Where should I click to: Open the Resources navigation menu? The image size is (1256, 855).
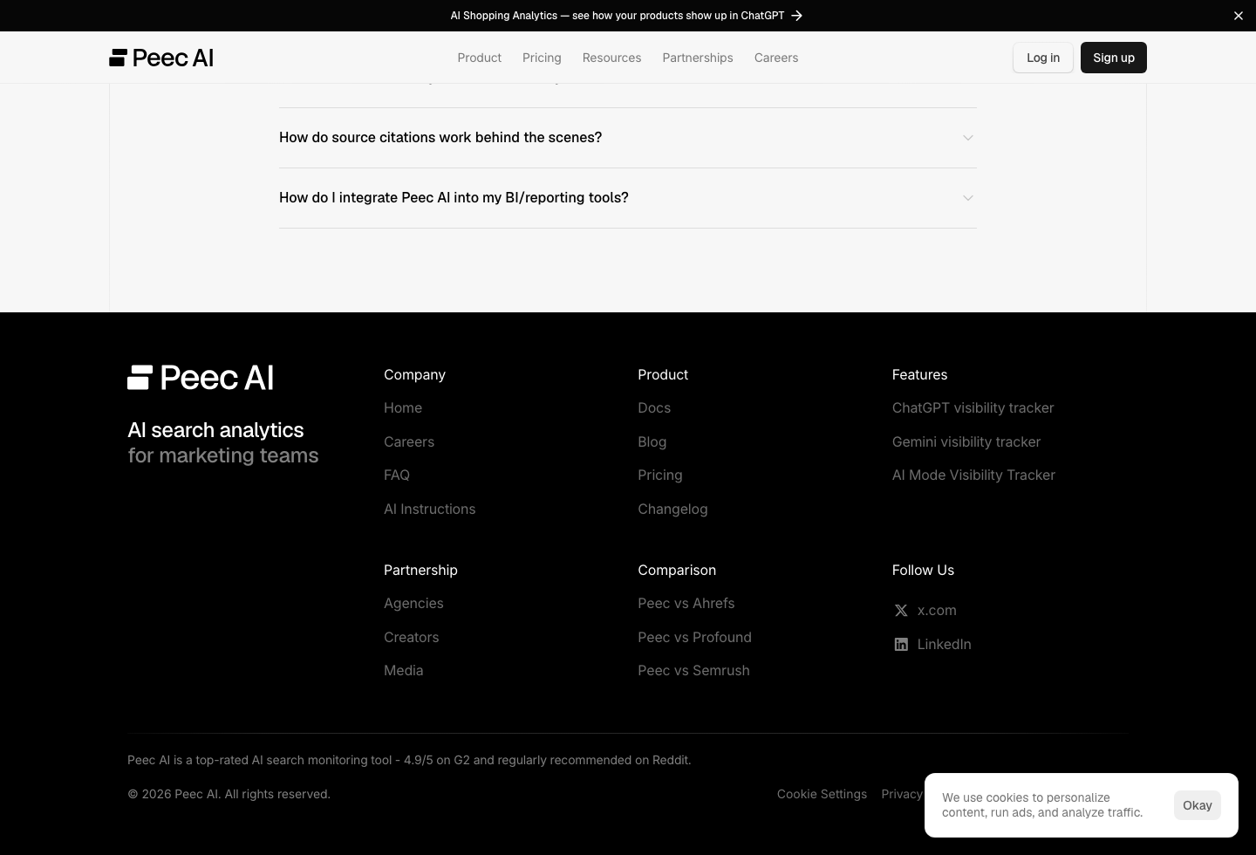pos(611,58)
